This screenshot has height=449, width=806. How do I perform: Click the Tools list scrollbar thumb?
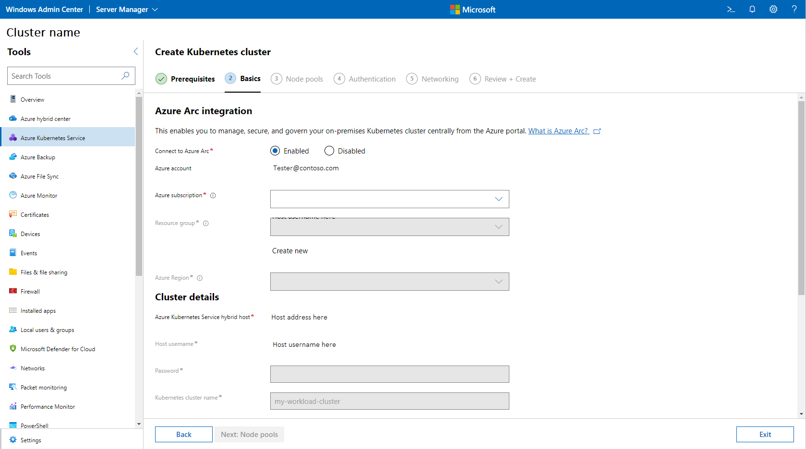[x=139, y=186]
